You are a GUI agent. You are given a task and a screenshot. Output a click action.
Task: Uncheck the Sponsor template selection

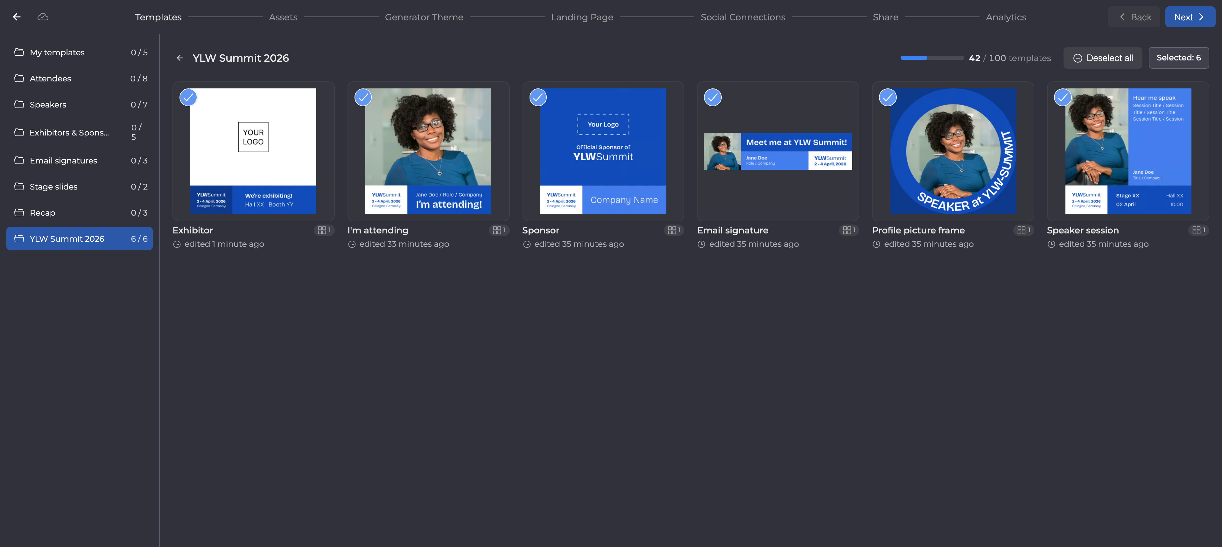click(x=538, y=97)
